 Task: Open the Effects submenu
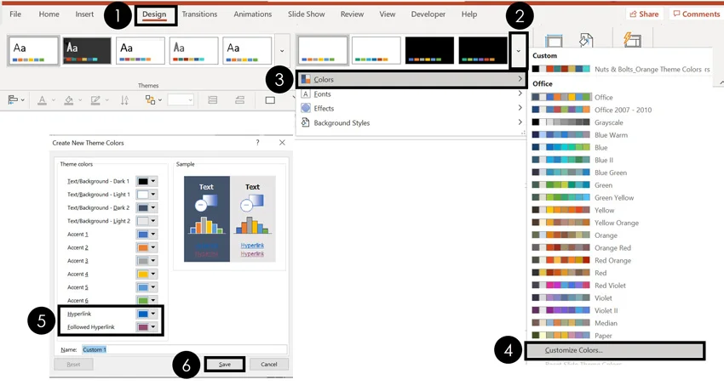point(411,108)
